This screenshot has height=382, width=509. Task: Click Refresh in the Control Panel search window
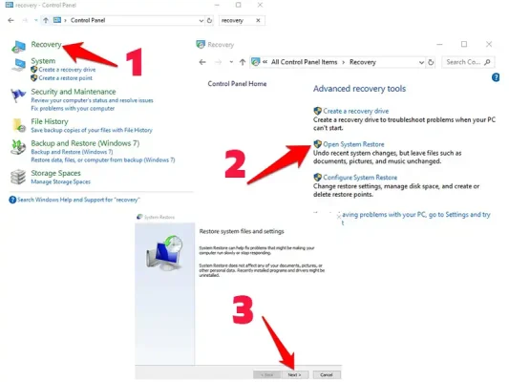coord(210,20)
